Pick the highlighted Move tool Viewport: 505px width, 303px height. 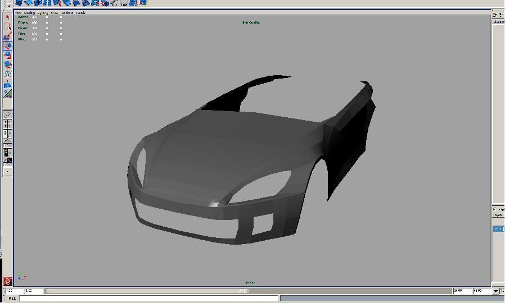tap(7, 46)
